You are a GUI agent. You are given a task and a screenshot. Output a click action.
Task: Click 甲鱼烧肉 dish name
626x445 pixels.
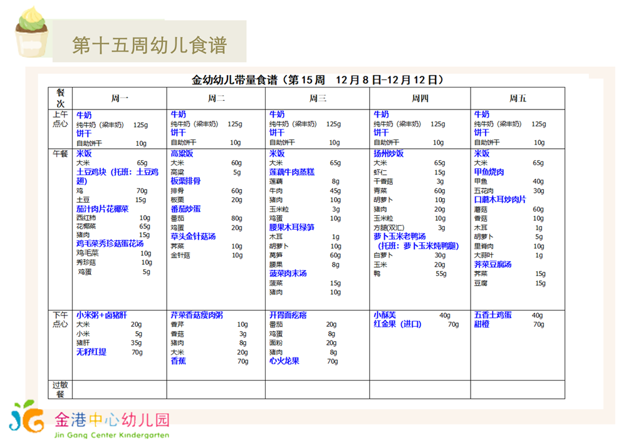point(489,172)
